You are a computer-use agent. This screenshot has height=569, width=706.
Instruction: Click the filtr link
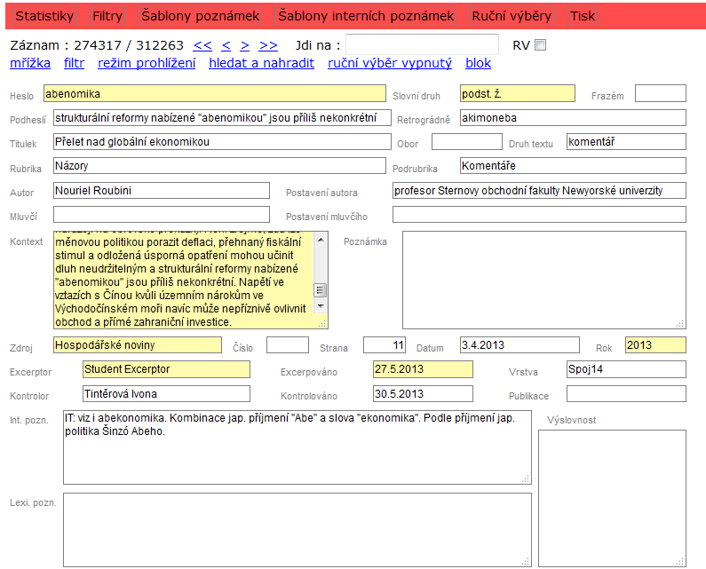click(x=74, y=63)
